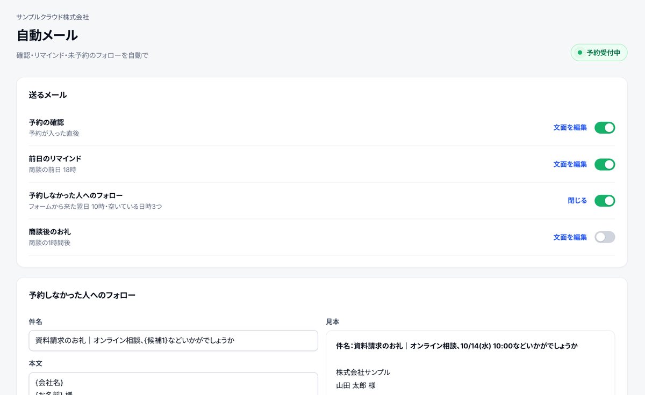
Task: Select the 自動メール page heading
Action: coord(47,35)
